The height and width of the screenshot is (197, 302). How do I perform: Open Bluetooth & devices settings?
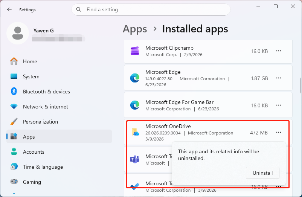coord(59,92)
